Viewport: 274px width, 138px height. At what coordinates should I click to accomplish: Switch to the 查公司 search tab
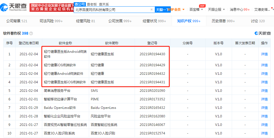click(80, 4)
